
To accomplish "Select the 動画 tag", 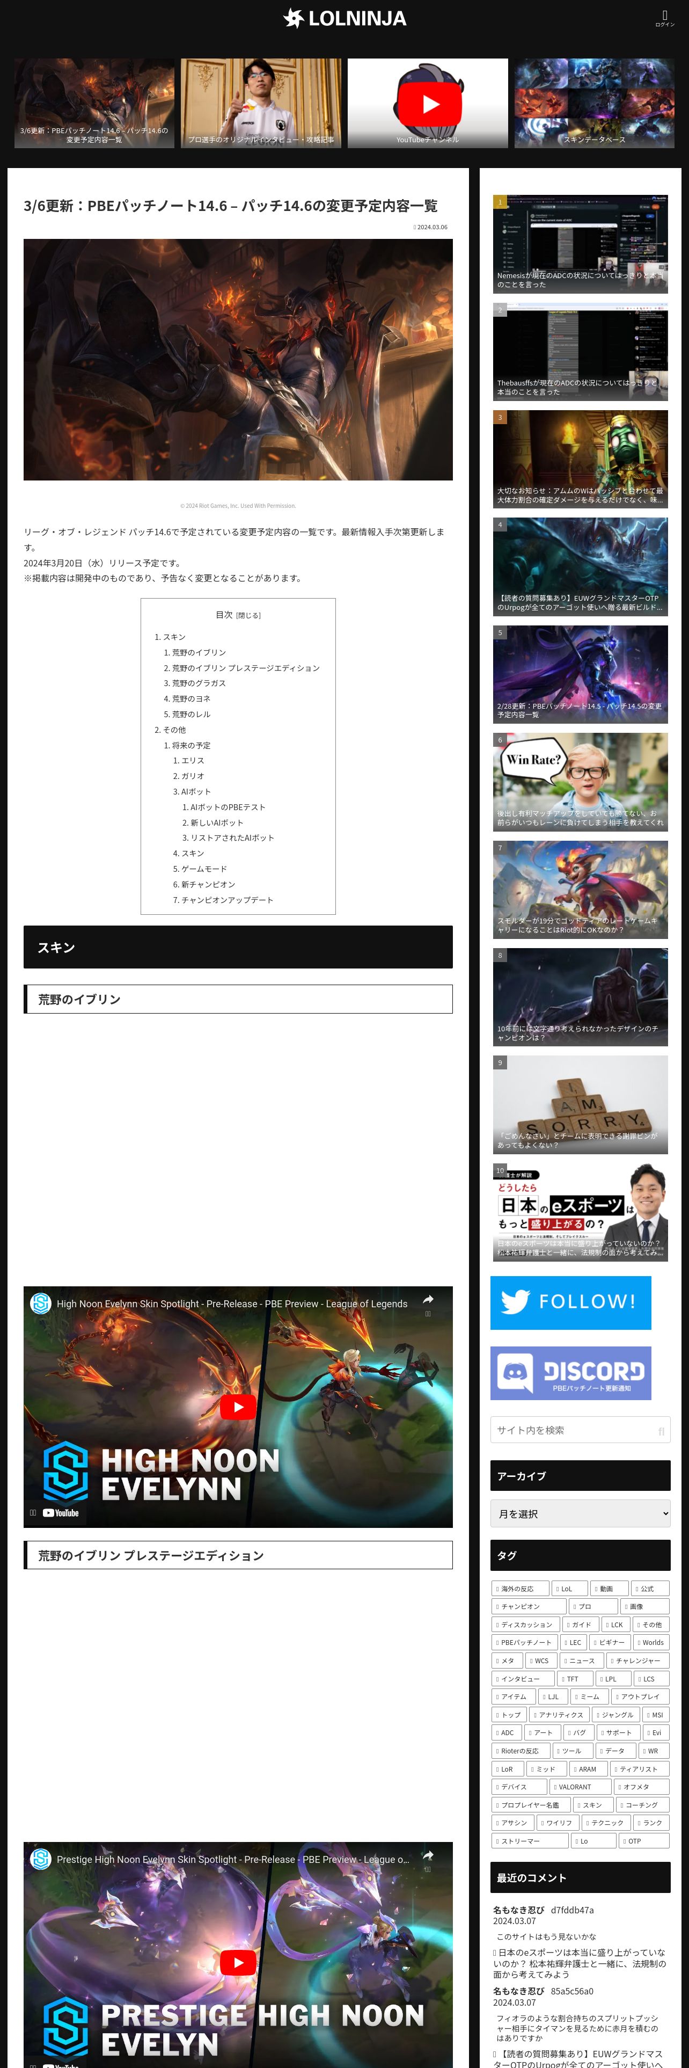I will pos(609,1588).
